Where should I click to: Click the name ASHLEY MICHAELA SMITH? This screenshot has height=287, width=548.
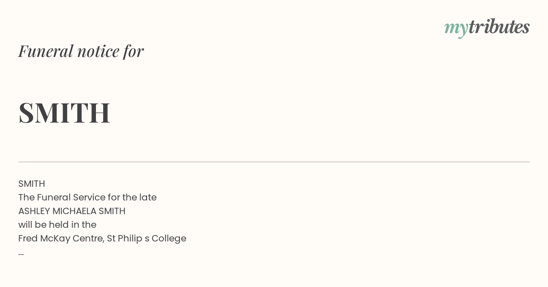tap(72, 211)
